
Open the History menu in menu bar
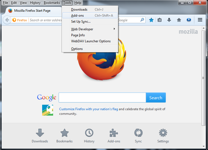pos(35,3)
